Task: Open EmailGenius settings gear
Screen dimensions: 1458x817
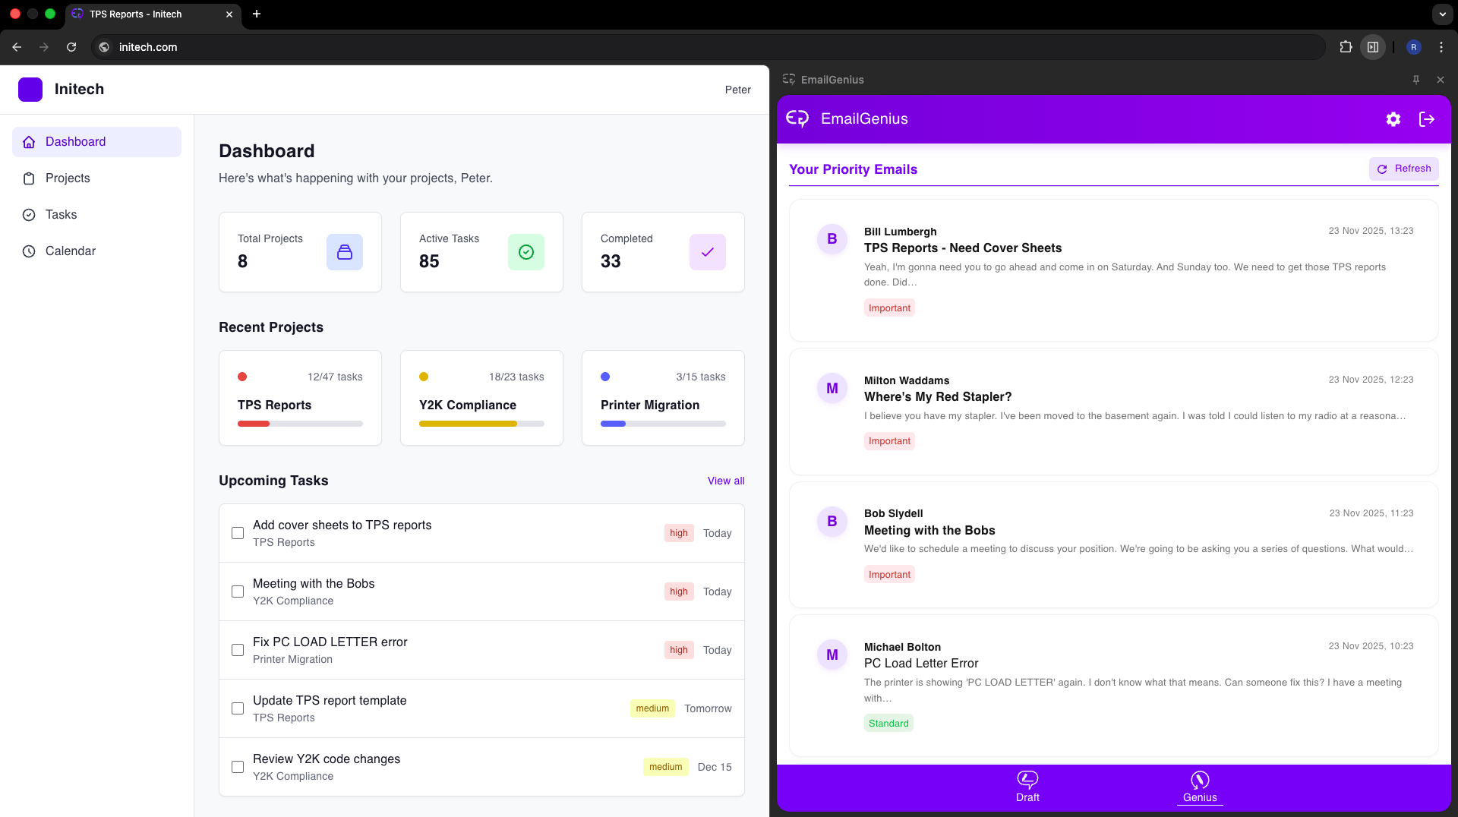Action: pos(1393,119)
